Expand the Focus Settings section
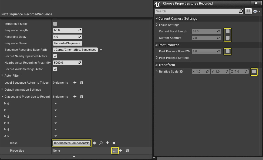The height and width of the screenshot is (160, 263). [x=157, y=25]
